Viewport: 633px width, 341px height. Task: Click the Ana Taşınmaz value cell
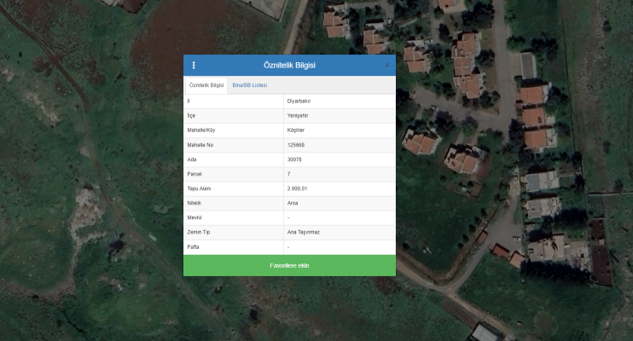303,232
